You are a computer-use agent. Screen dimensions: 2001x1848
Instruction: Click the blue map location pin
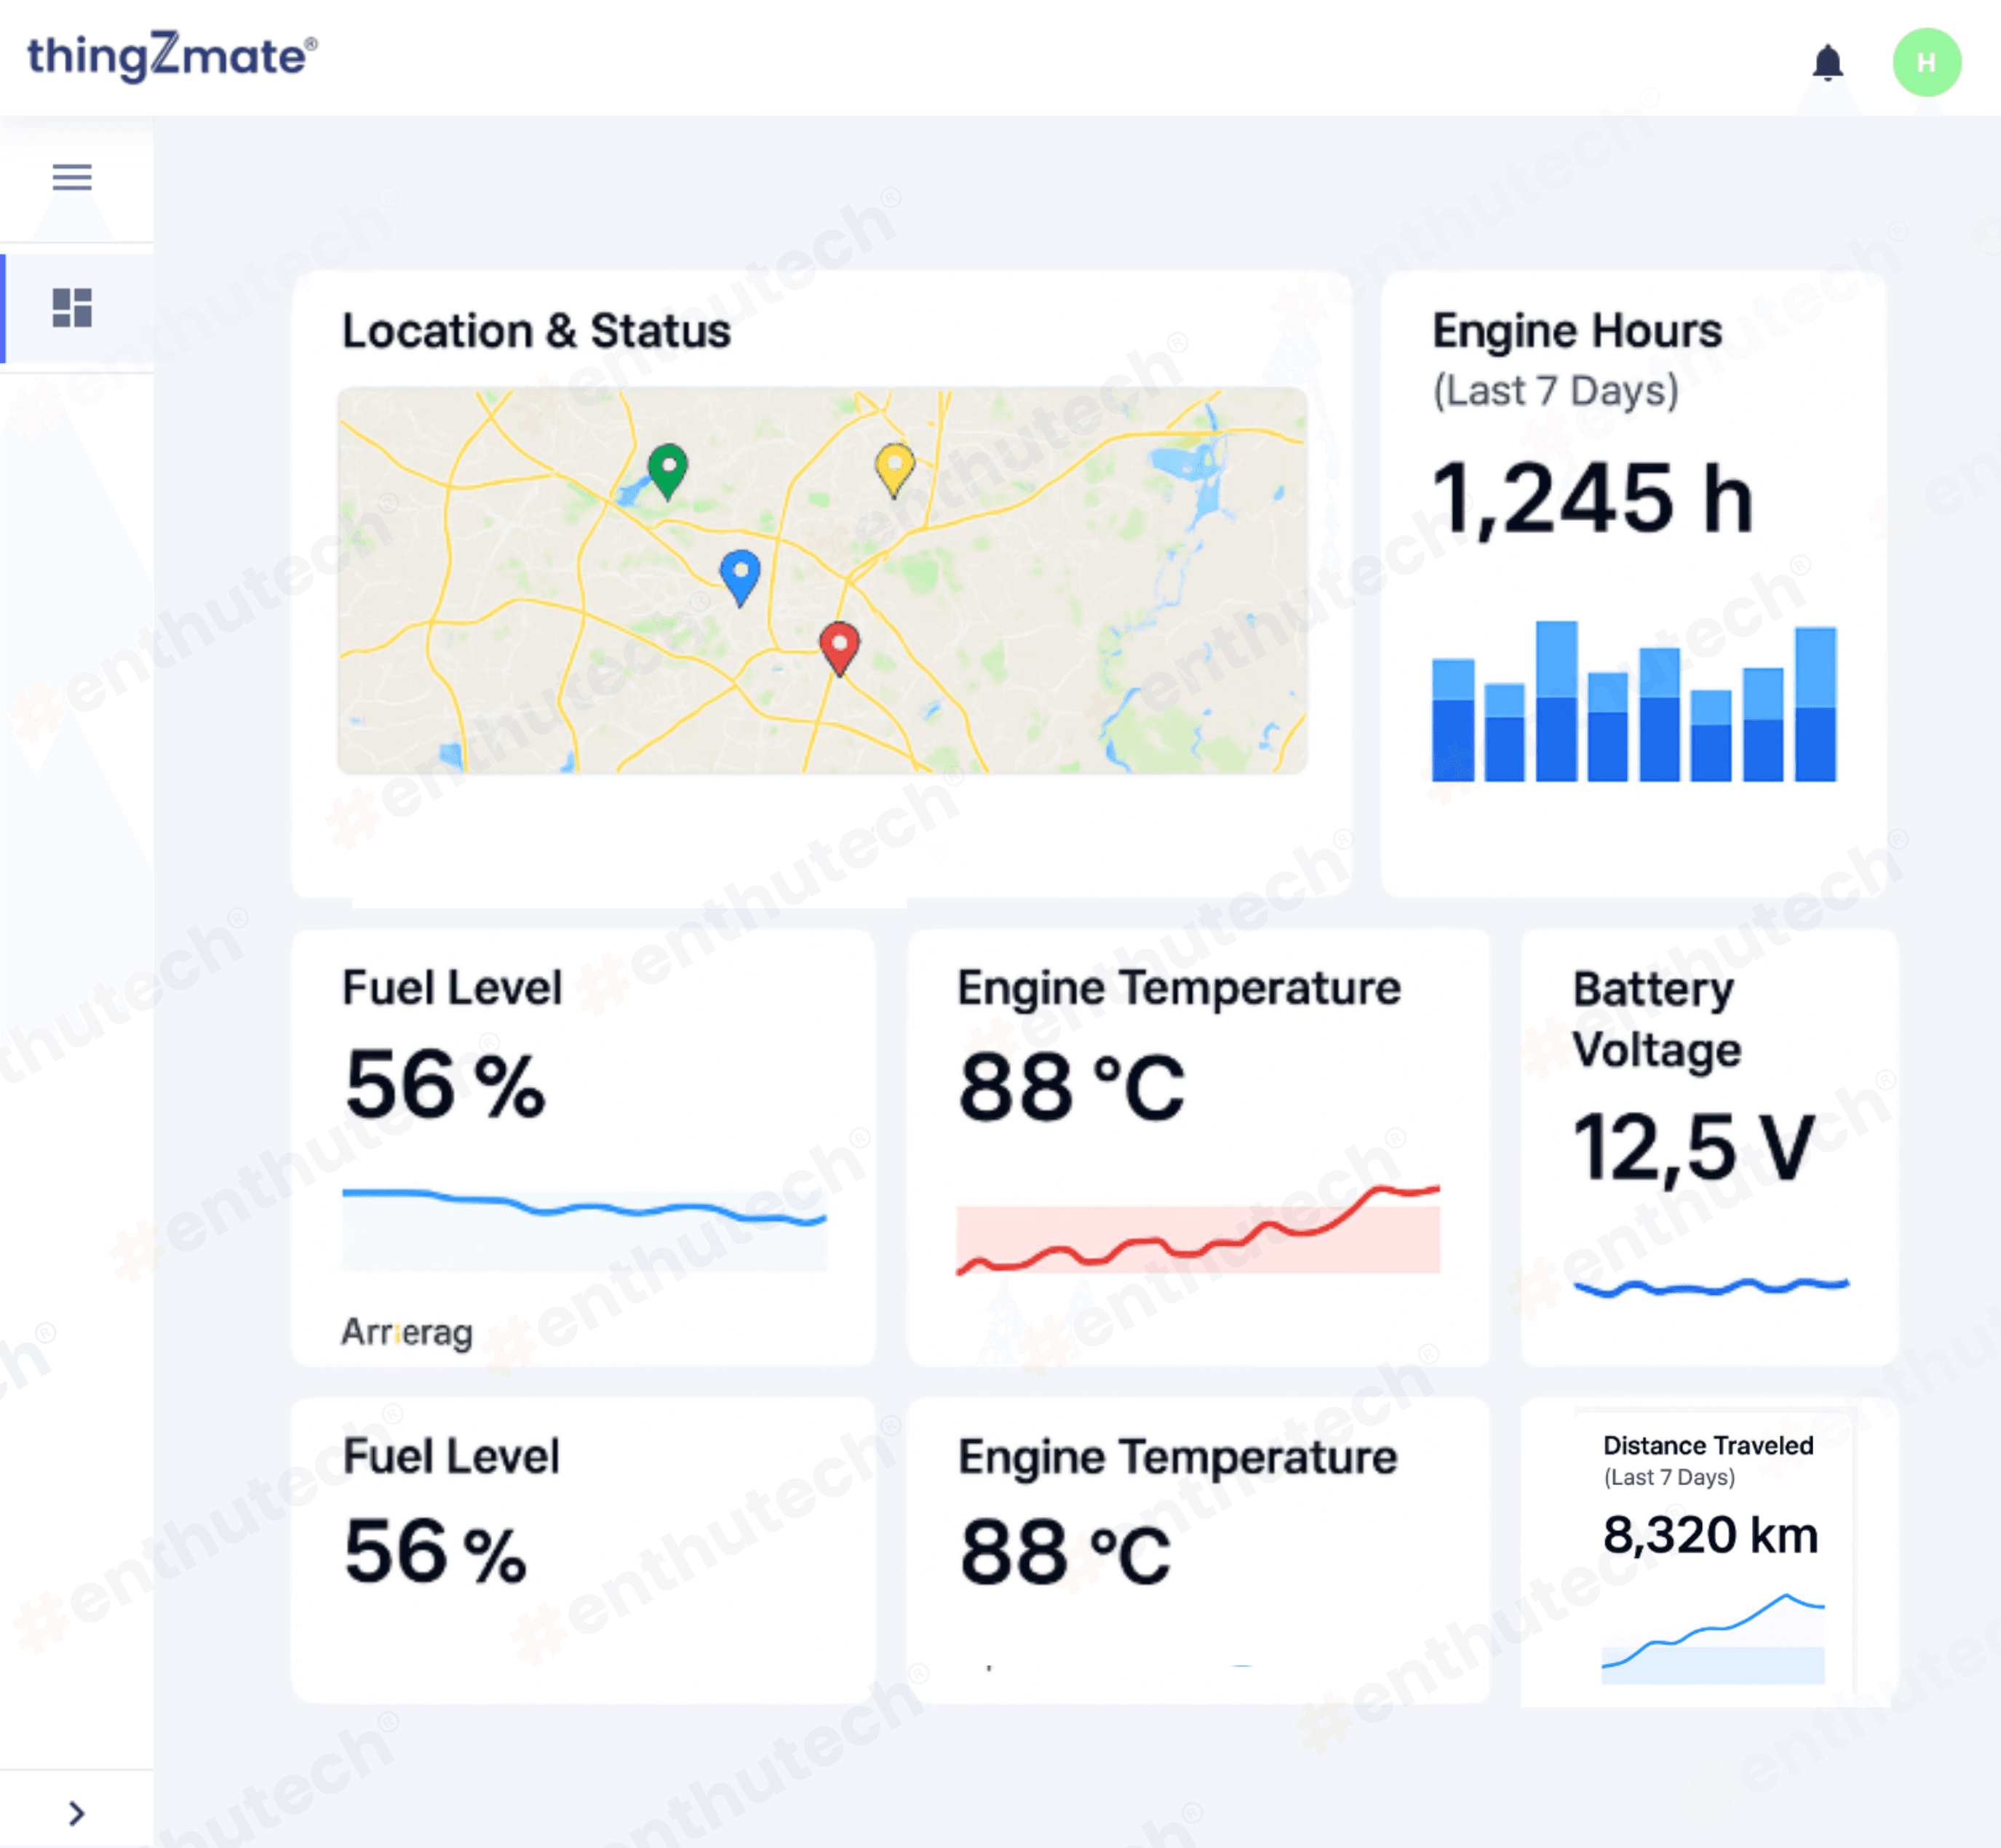(x=741, y=574)
